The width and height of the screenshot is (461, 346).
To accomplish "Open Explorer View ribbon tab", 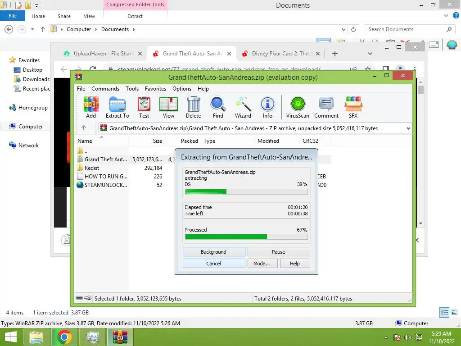I will tap(89, 16).
